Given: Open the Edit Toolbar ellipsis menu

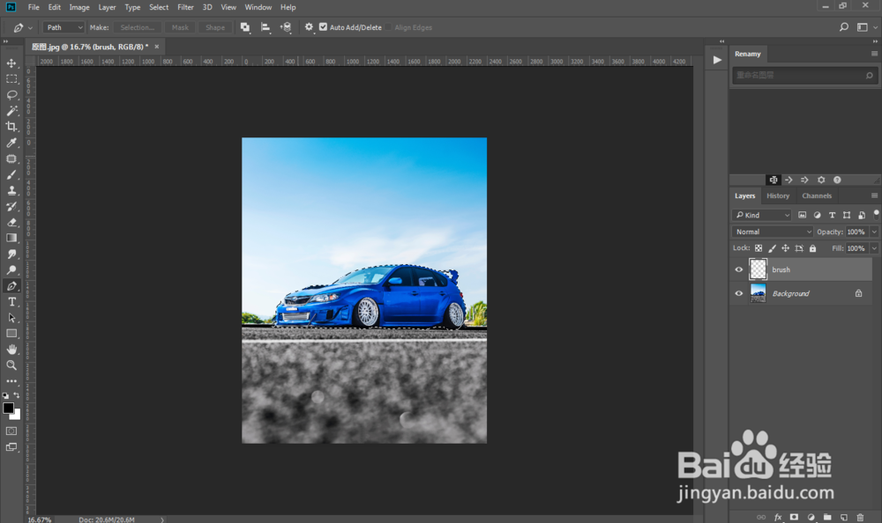Looking at the screenshot, I should click(x=11, y=381).
